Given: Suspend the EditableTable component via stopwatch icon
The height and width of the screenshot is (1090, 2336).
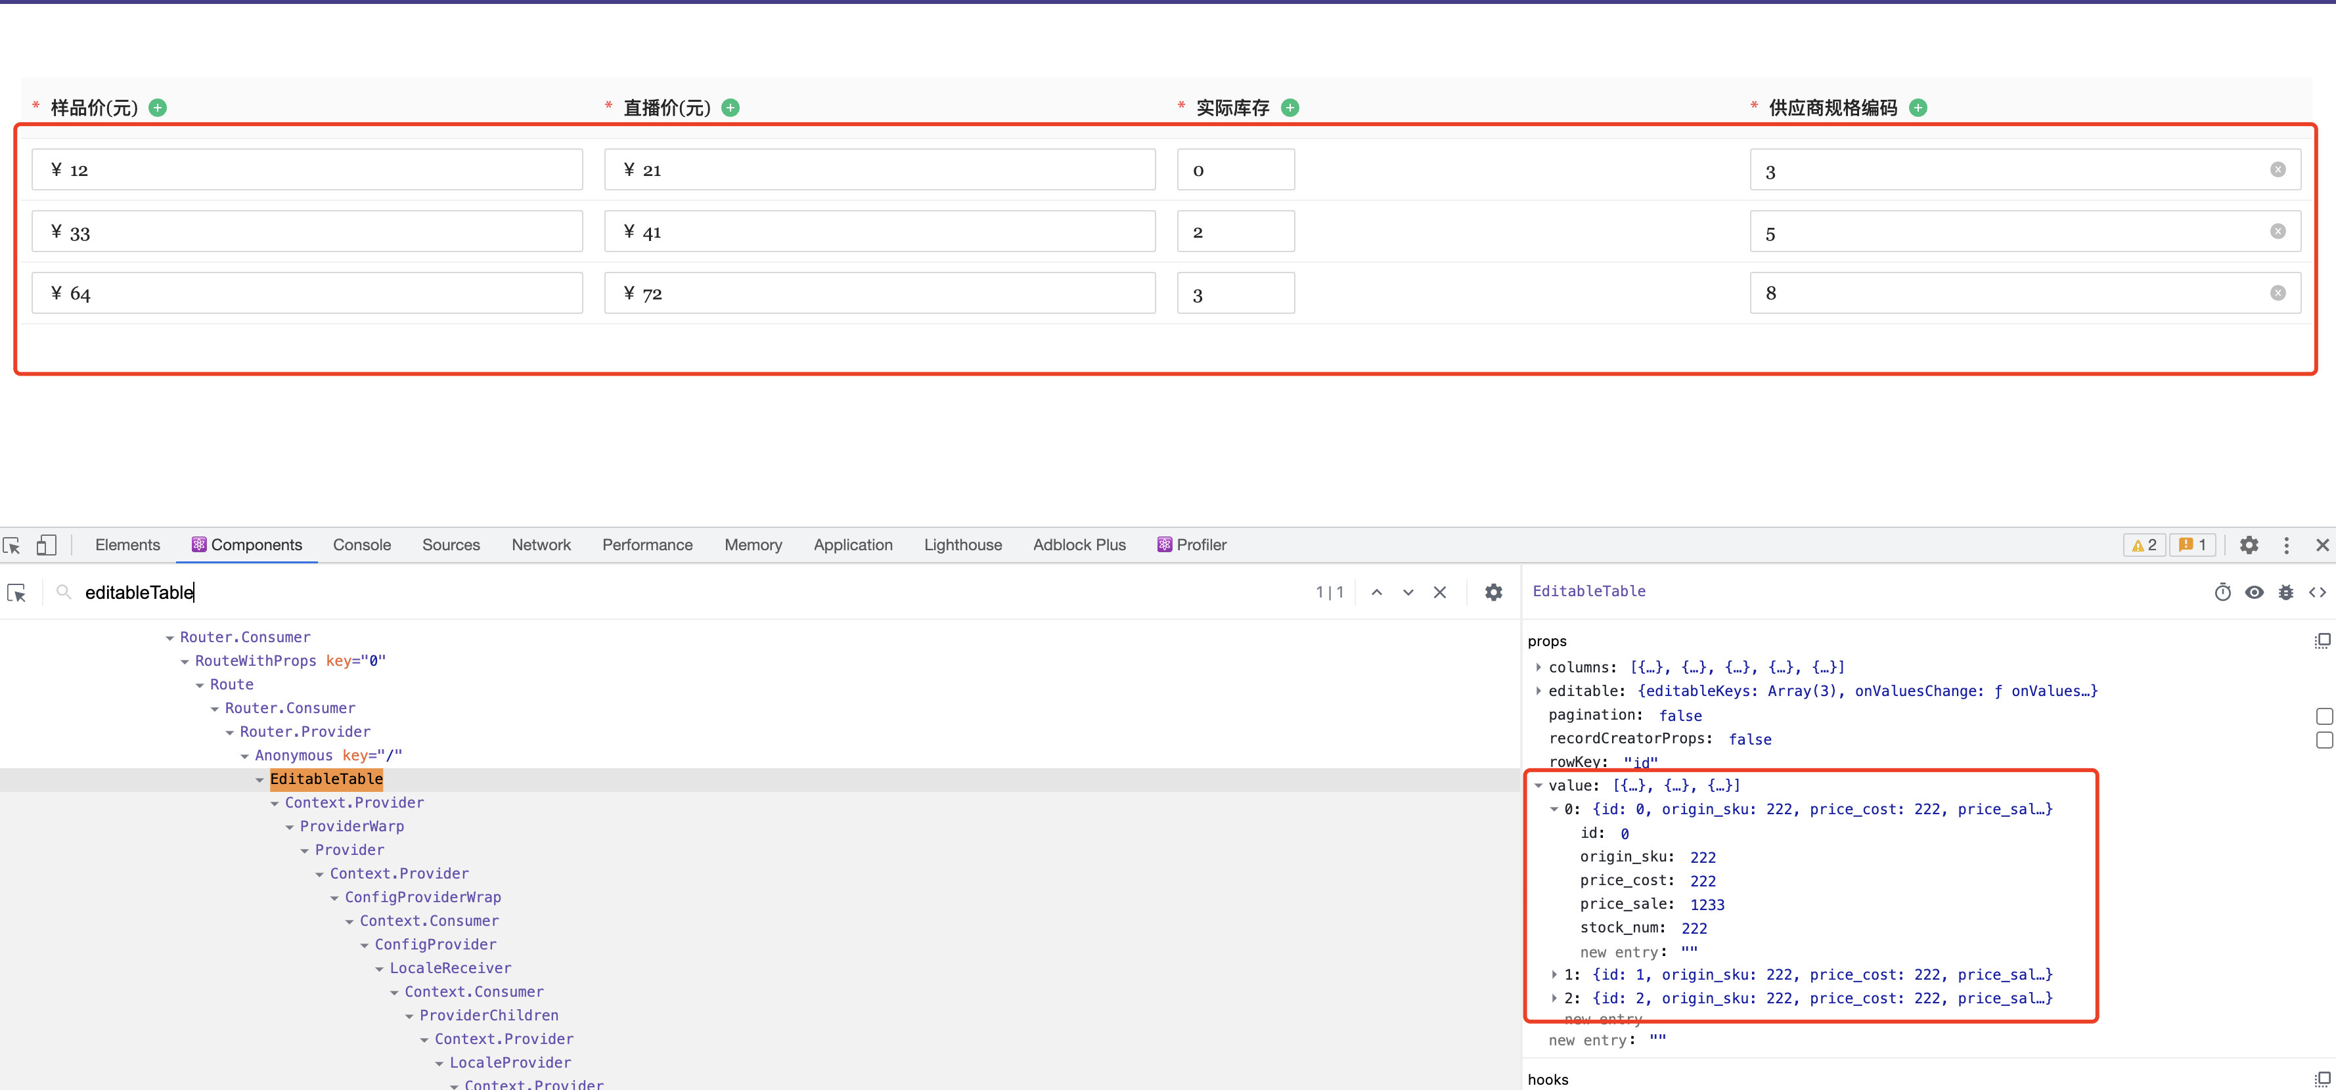Looking at the screenshot, I should pos(2222,592).
